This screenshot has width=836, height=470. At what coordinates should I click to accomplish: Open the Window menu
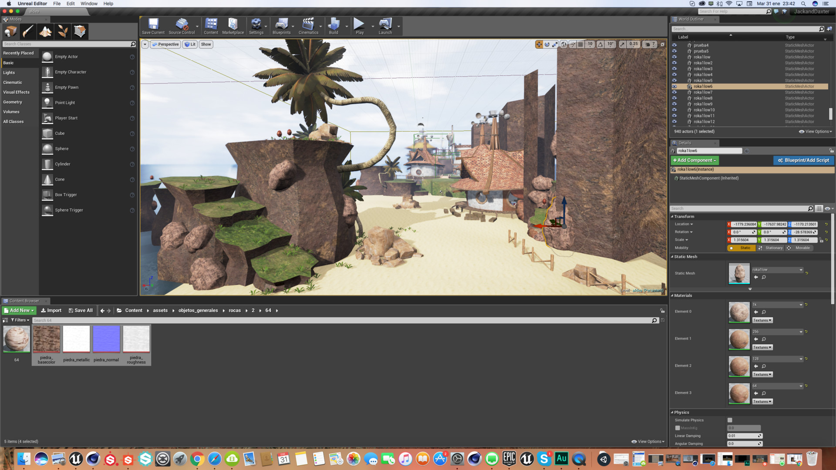89,3
